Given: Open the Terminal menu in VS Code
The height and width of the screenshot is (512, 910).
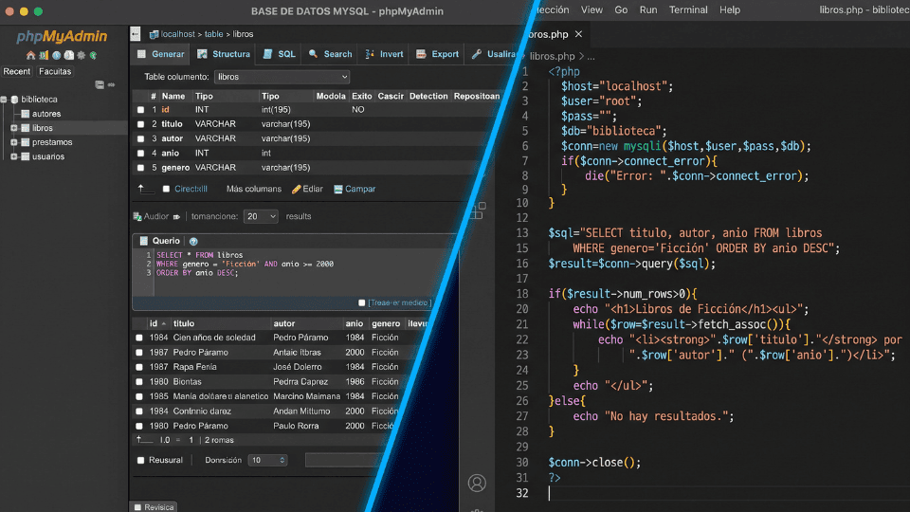Looking at the screenshot, I should (688, 9).
